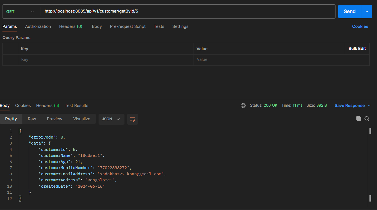This screenshot has height=210, width=377.
Task: Click the globe network icon beside Status
Action: point(243,106)
